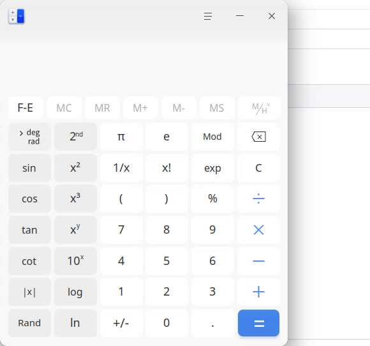Click the multiply operator

[258, 230]
